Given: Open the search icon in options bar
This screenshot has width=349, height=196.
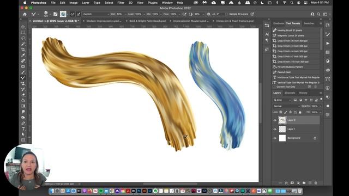Looking at the screenshot, I should (x=318, y=14).
